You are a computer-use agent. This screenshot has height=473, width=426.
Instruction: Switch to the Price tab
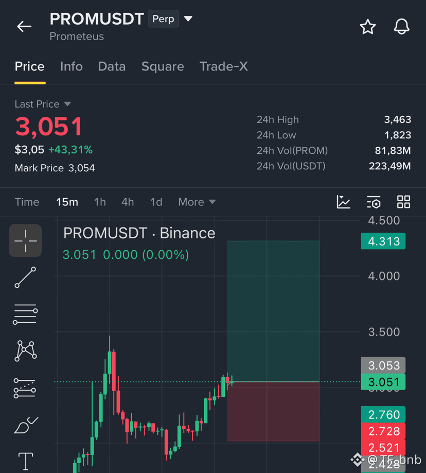(x=29, y=66)
